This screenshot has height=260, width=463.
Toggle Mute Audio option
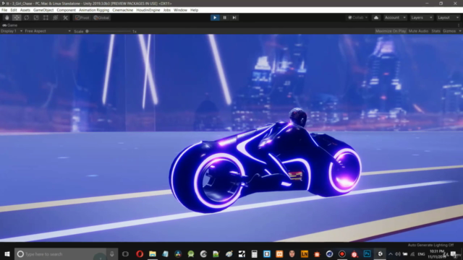tap(418, 31)
